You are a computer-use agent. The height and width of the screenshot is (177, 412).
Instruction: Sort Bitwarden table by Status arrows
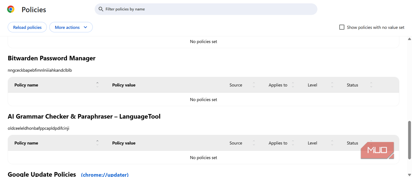tap(371, 85)
